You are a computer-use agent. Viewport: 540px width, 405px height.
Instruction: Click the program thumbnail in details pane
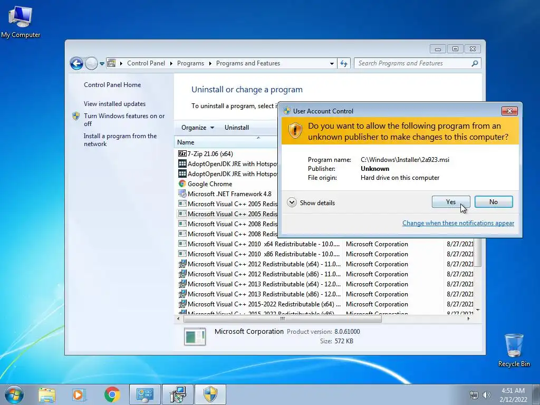195,336
